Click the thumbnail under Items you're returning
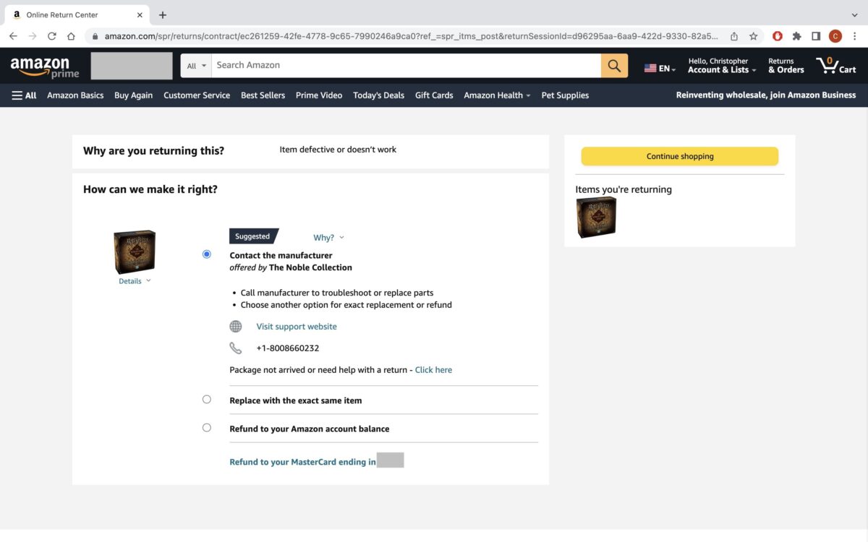Viewport: 868px width, 542px height. point(596,218)
